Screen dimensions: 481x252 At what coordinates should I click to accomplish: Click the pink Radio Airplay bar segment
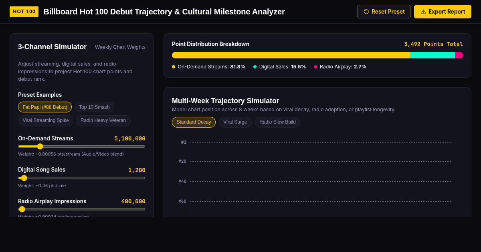click(459, 55)
